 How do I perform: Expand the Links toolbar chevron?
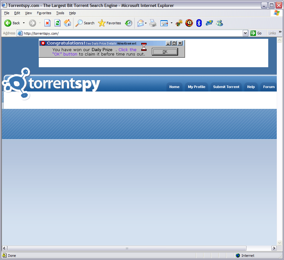point(280,32)
